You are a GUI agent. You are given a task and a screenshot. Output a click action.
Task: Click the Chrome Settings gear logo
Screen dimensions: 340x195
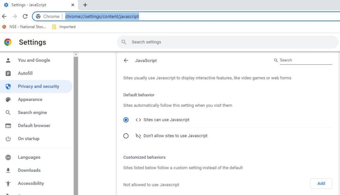(8, 42)
